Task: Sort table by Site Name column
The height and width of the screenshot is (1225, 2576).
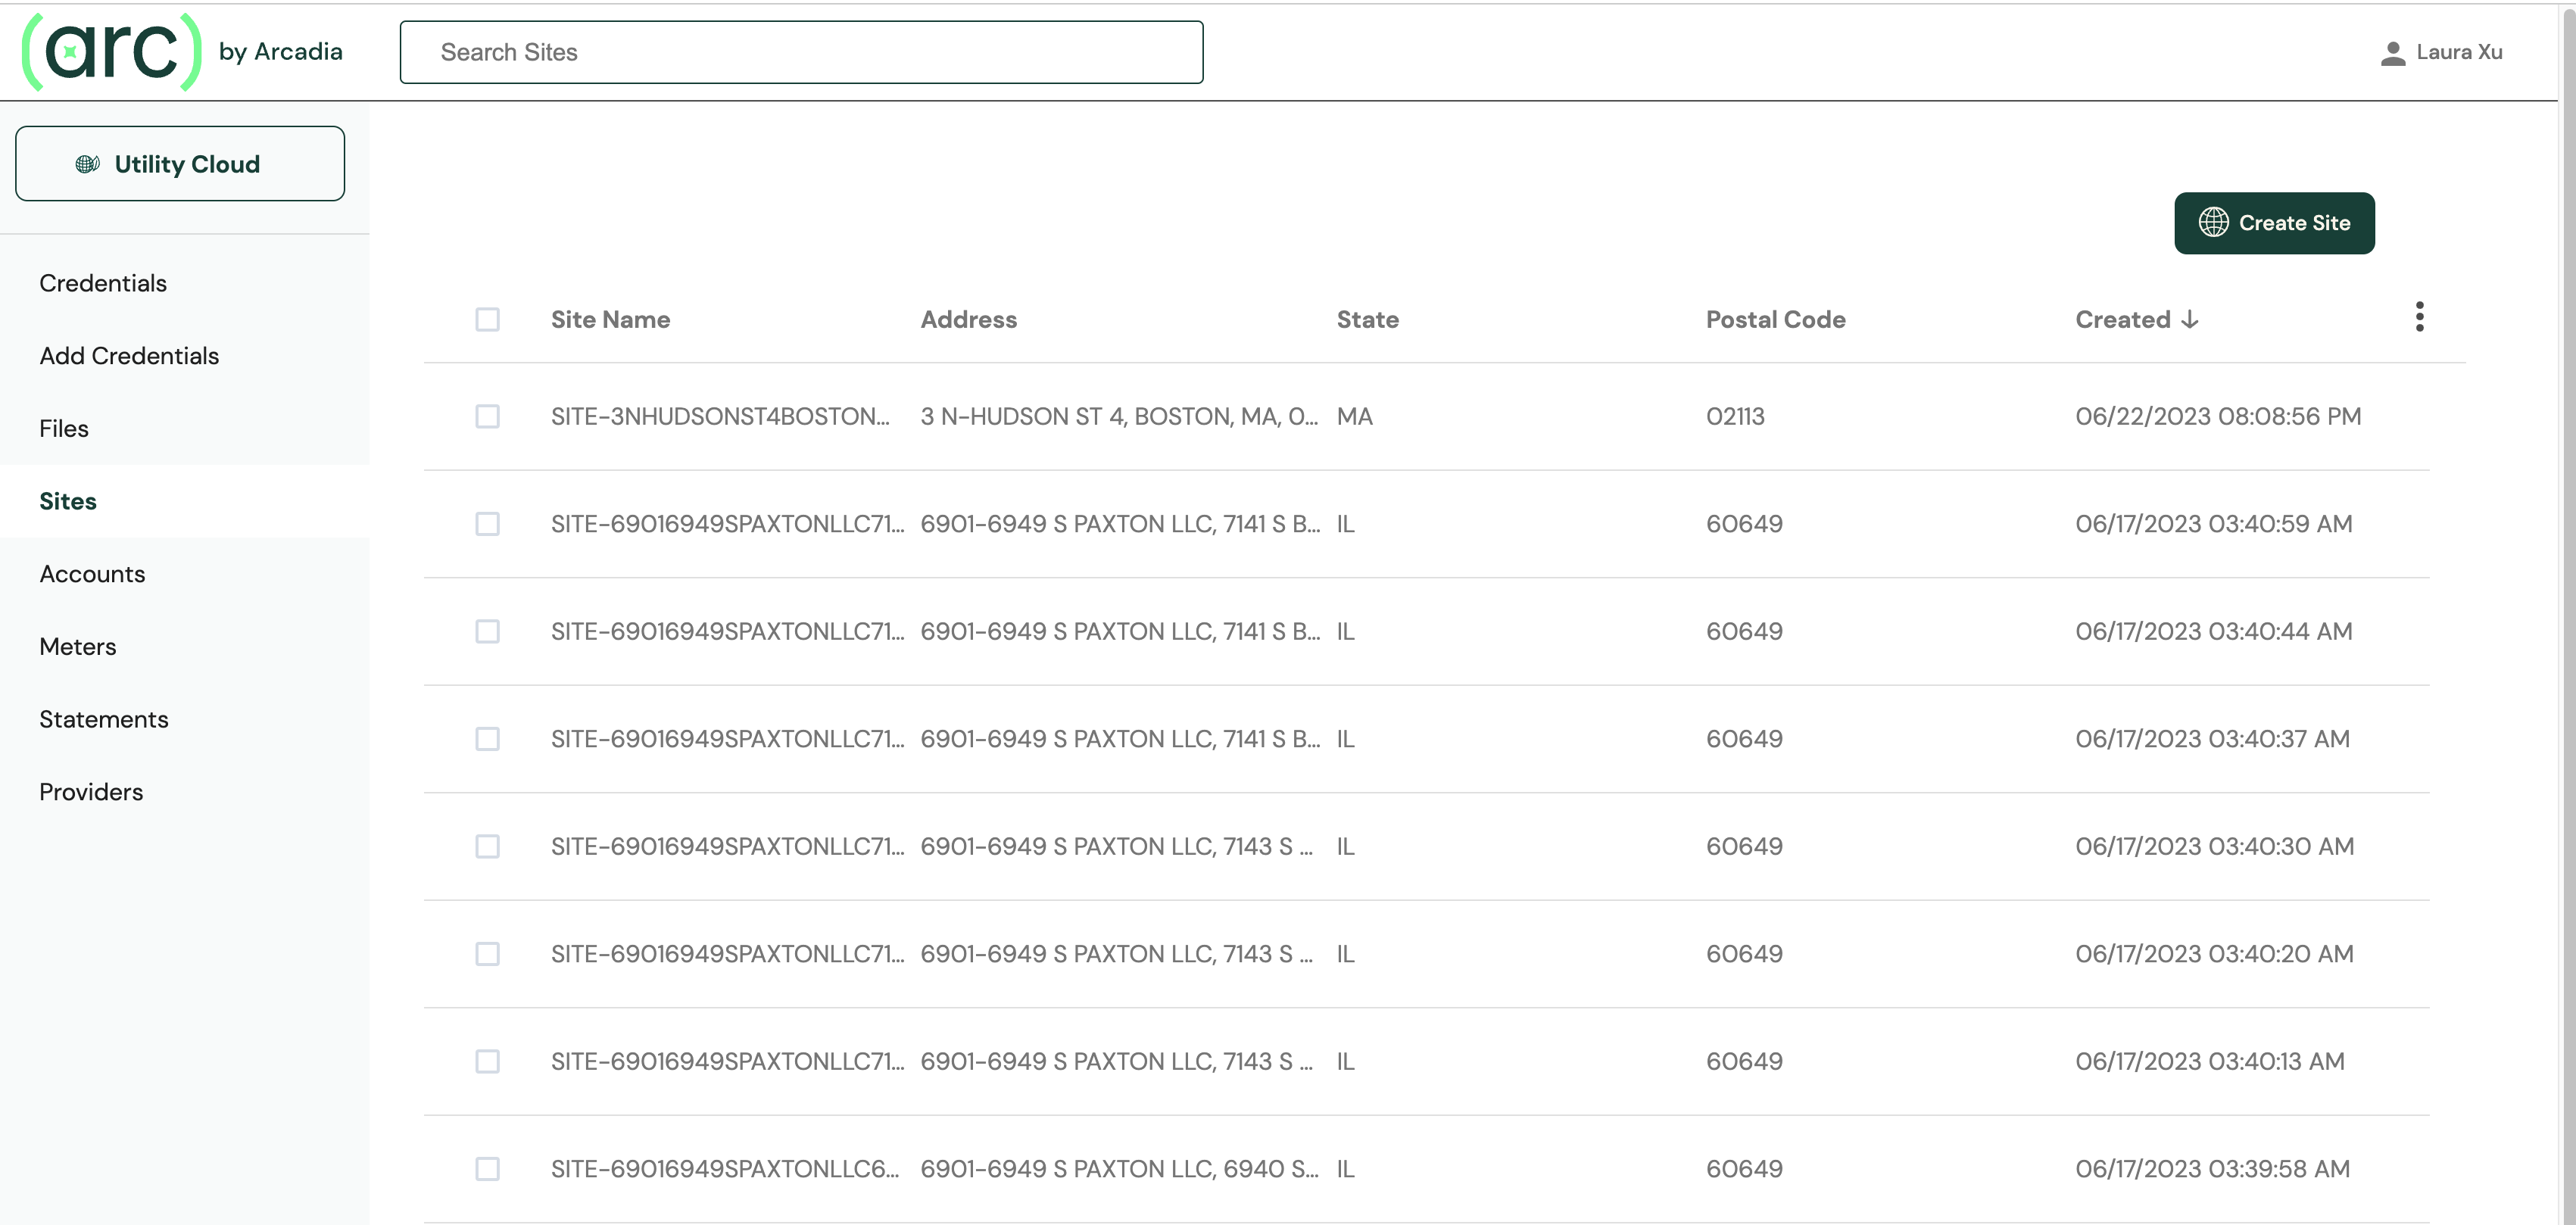Action: (610, 320)
